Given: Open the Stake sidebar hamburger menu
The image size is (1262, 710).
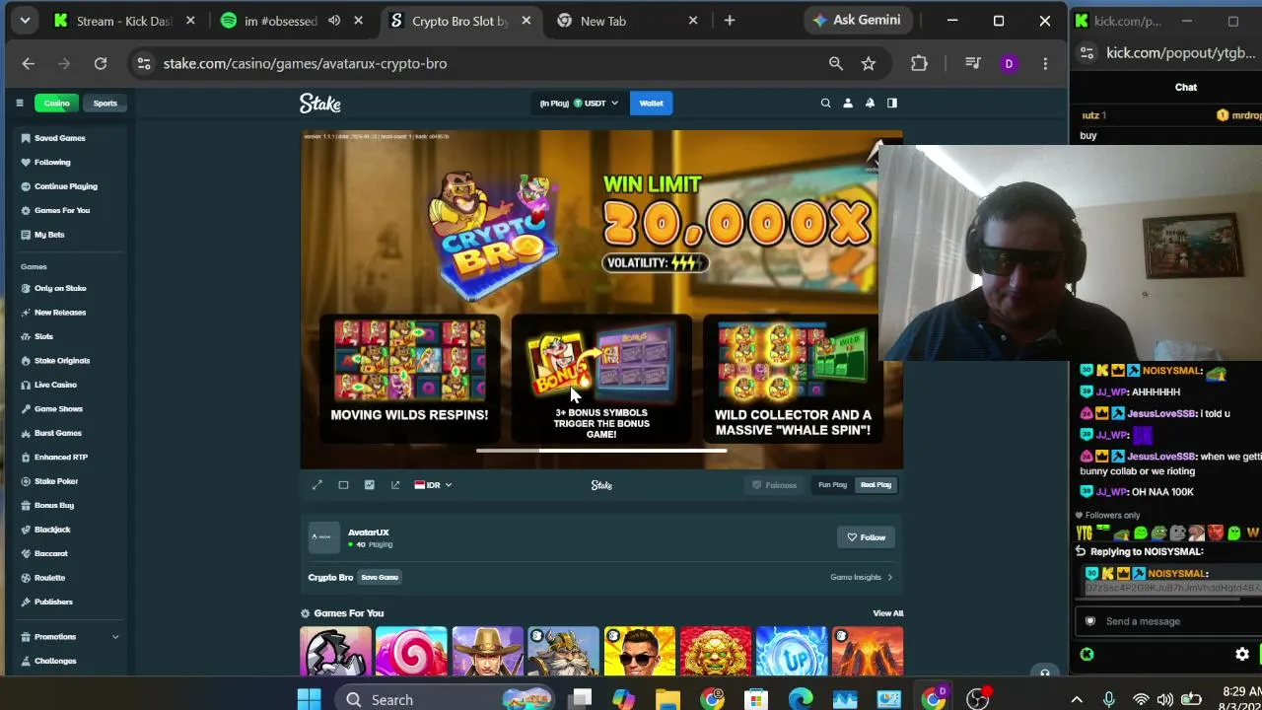Looking at the screenshot, I should click(x=19, y=103).
